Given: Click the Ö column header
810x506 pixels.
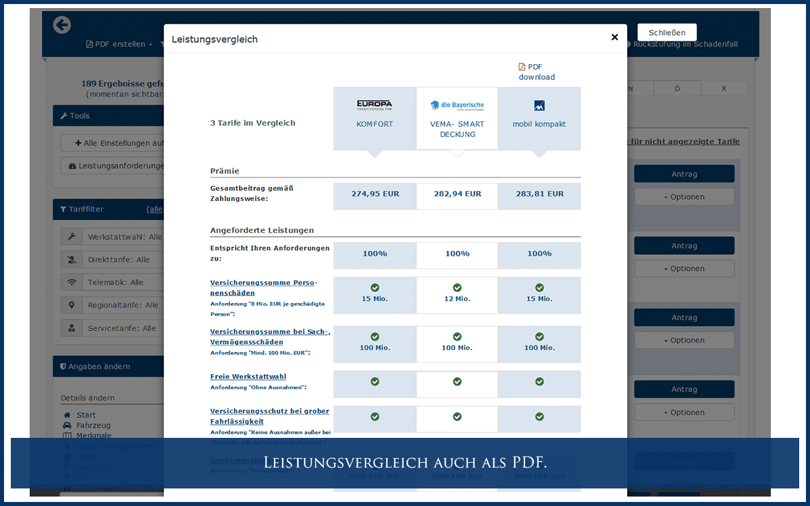Looking at the screenshot, I should [x=677, y=88].
